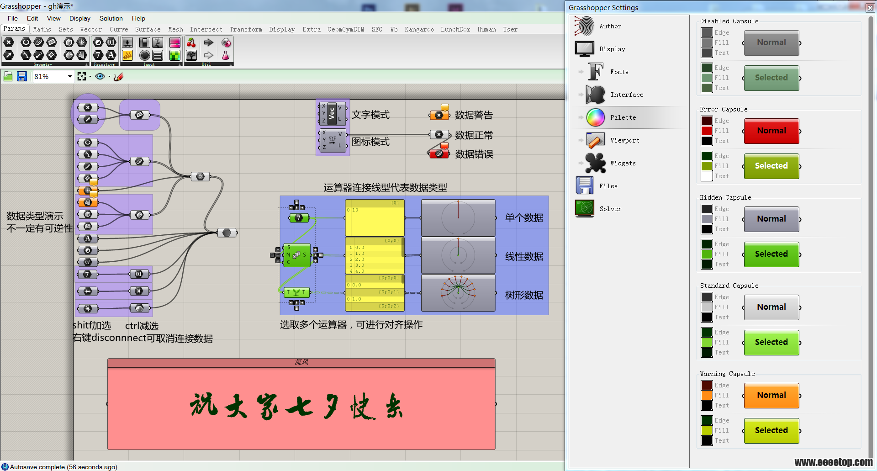Viewport: 877px width, 471px height.
Task: Open a file with the green folder icon
Action: point(8,76)
